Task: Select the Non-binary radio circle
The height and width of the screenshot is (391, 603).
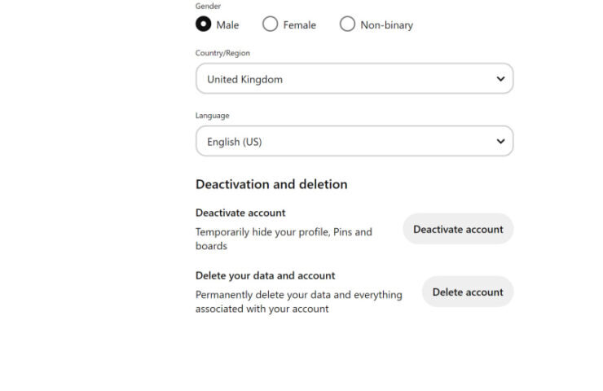Action: [347, 24]
